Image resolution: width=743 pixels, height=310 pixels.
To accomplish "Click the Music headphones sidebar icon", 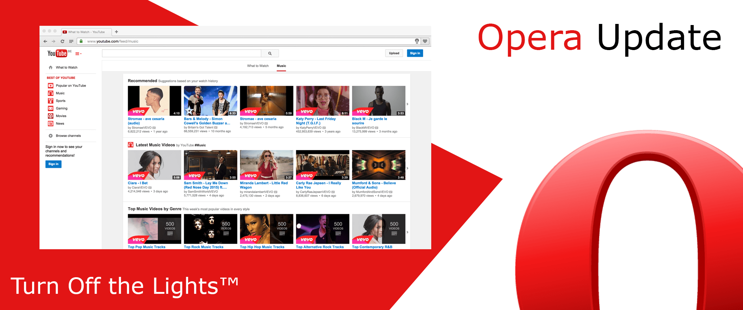I will tap(51, 93).
